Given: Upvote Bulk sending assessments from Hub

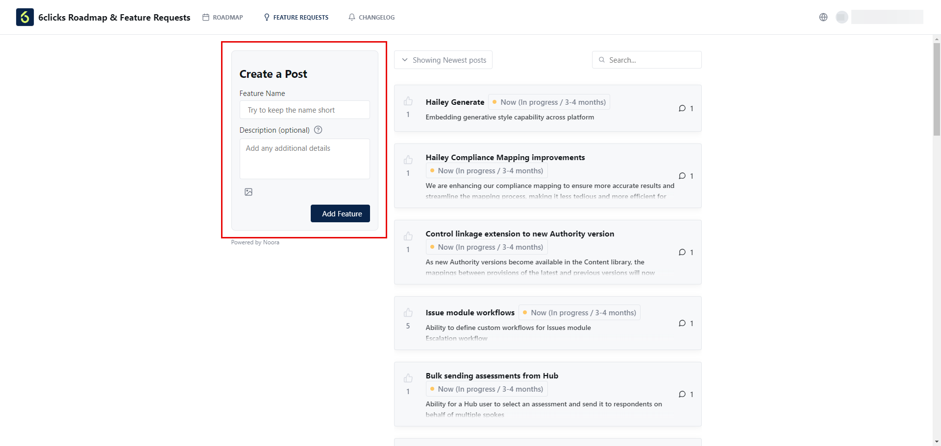Looking at the screenshot, I should click(408, 378).
